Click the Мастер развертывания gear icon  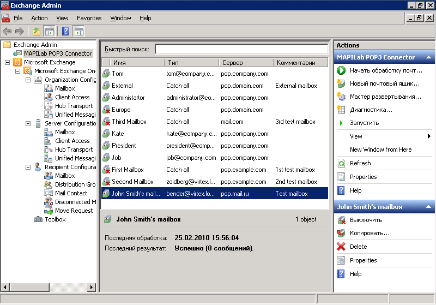pyautogui.click(x=341, y=97)
